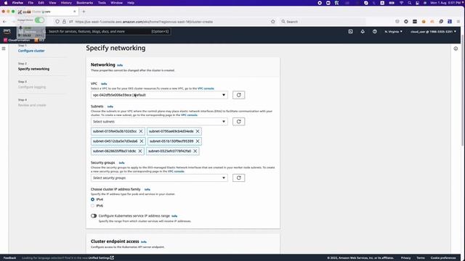Open Privacy link in footer
This screenshot has height=261, width=465.
405,258
